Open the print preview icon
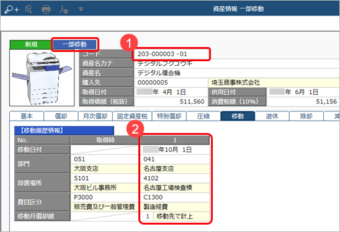 coord(29,9)
